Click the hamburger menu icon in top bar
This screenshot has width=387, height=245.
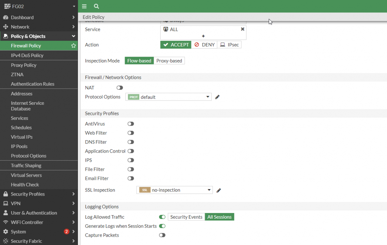click(x=84, y=6)
